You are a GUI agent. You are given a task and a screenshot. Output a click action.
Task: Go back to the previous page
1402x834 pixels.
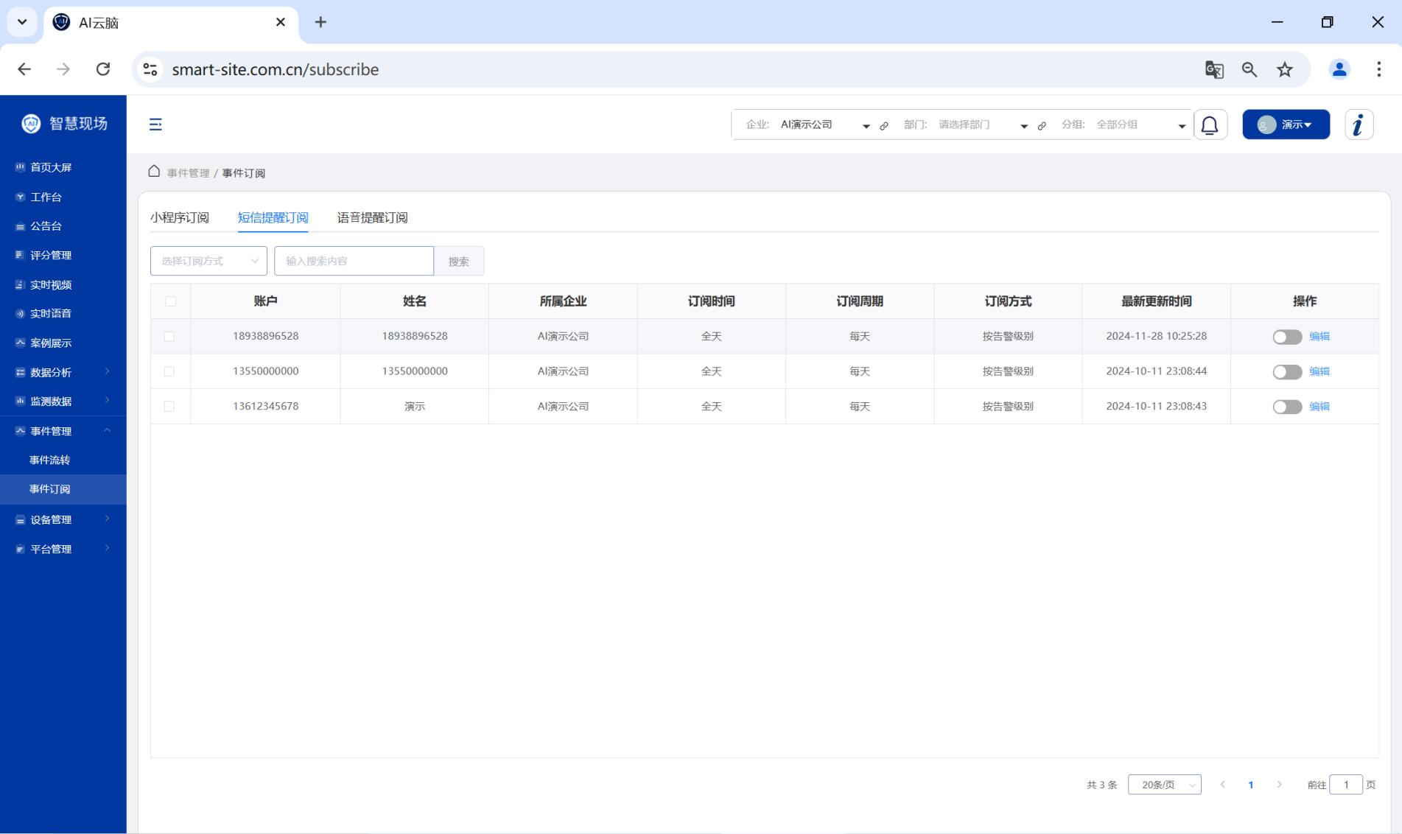24,69
